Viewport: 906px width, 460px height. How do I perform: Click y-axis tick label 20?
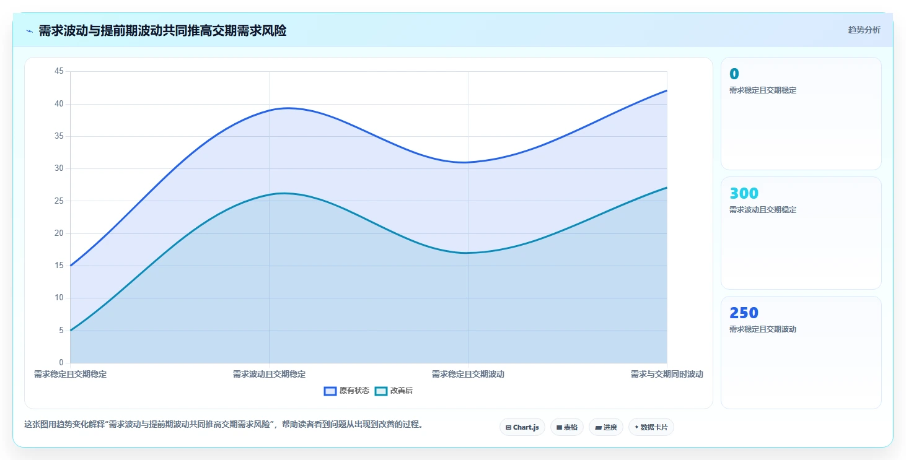coord(59,233)
